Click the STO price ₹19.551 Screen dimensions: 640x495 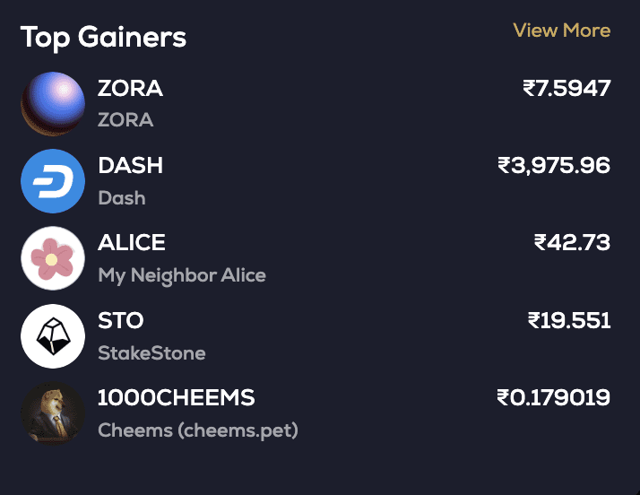(x=569, y=320)
